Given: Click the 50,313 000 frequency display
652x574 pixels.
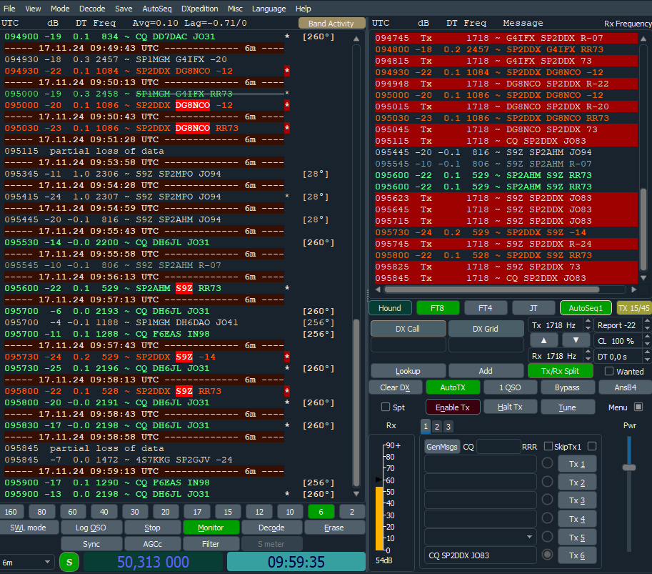Looking at the screenshot, I should [153, 562].
